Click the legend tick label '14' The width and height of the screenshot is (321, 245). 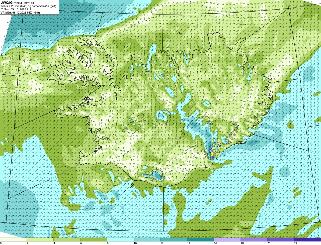point(189,243)
